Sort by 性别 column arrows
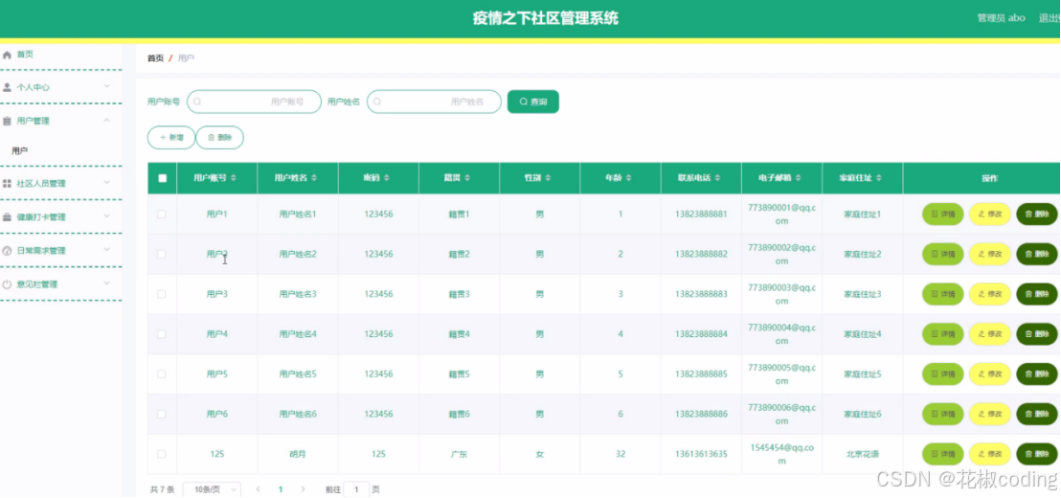This screenshot has height=498, width=1061. (x=548, y=178)
